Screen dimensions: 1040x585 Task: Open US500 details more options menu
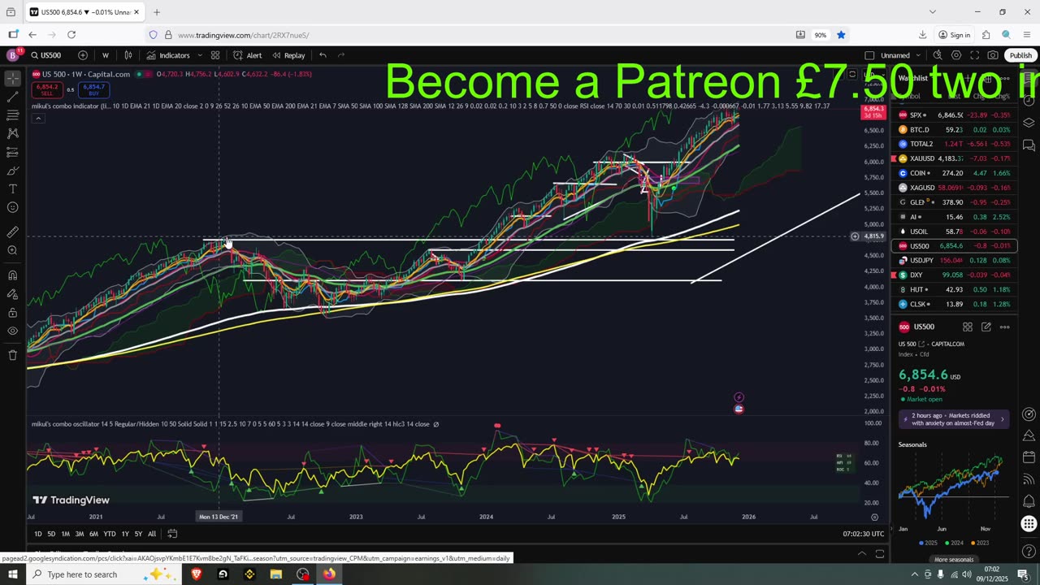(x=1005, y=327)
